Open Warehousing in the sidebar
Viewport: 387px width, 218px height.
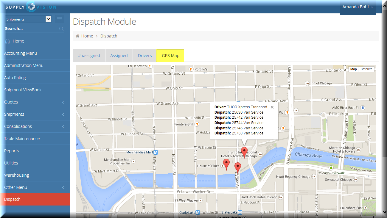click(x=35, y=175)
